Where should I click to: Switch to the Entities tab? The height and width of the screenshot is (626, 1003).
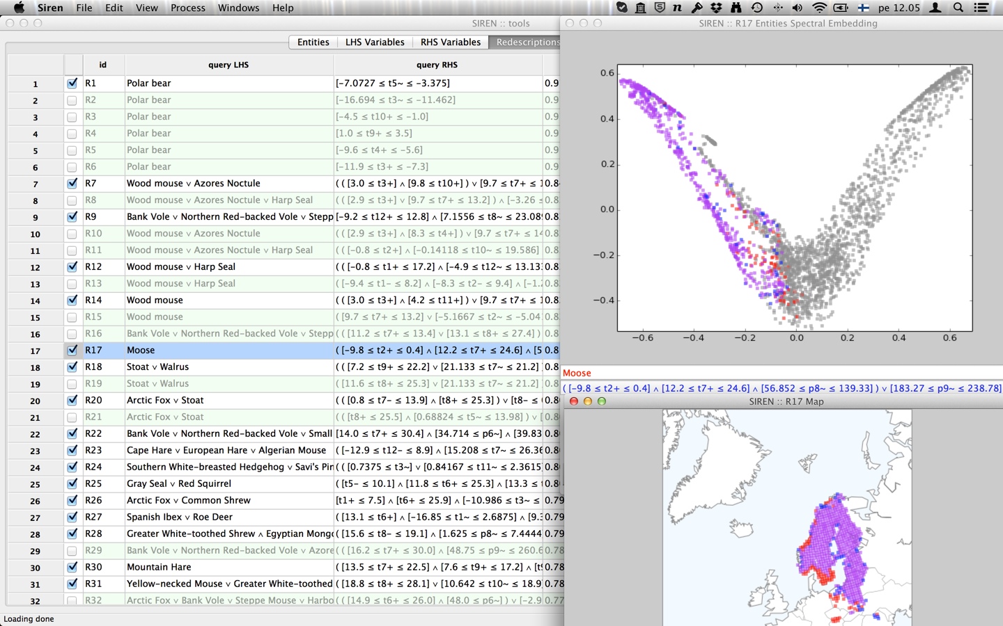[313, 42]
